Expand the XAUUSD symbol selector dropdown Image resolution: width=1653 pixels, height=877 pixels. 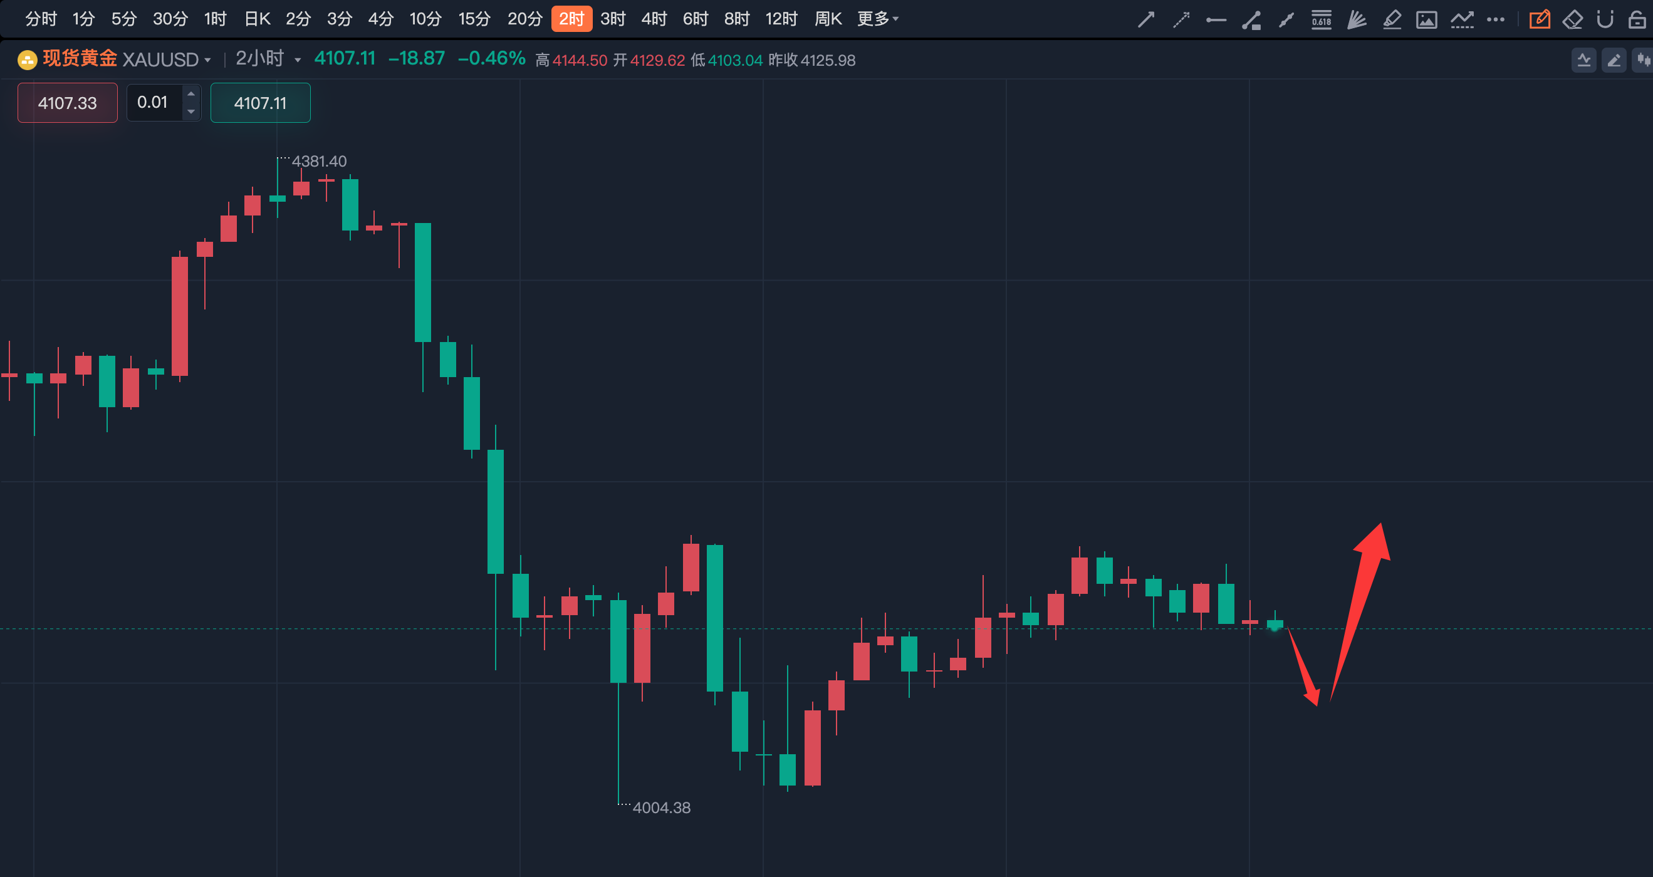(x=207, y=60)
